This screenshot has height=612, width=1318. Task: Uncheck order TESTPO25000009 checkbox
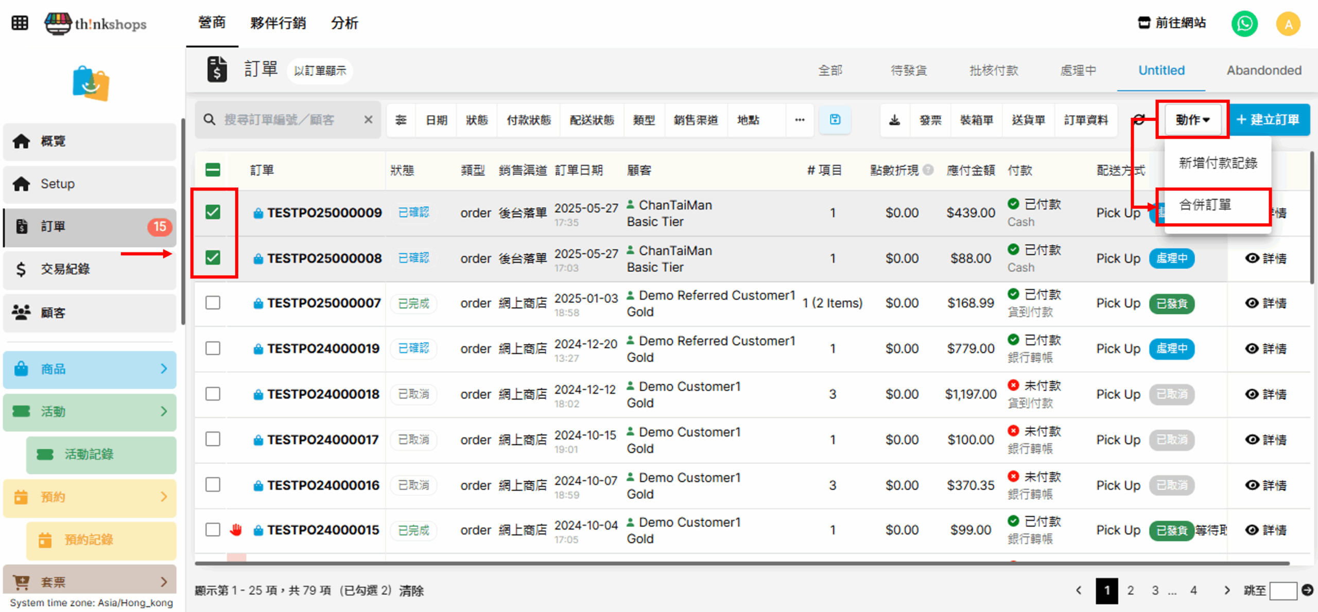213,212
